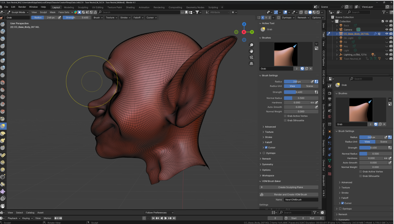Toggle viewport X-ray button
The width and height of the screenshot is (394, 224).
tap(301, 12)
